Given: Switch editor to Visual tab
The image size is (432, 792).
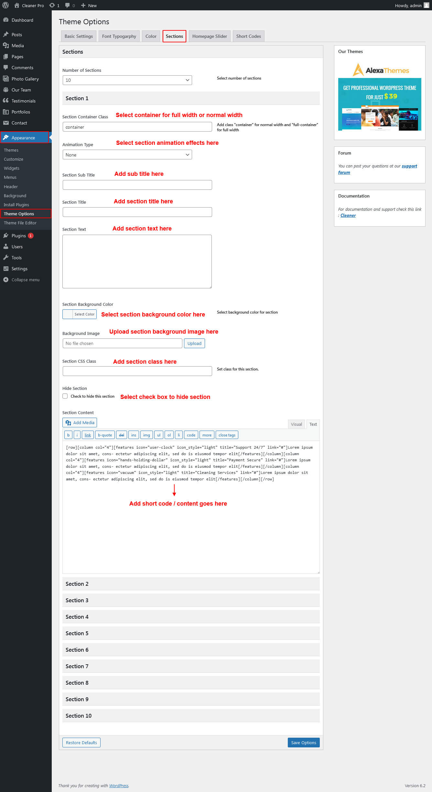Looking at the screenshot, I should click(296, 424).
